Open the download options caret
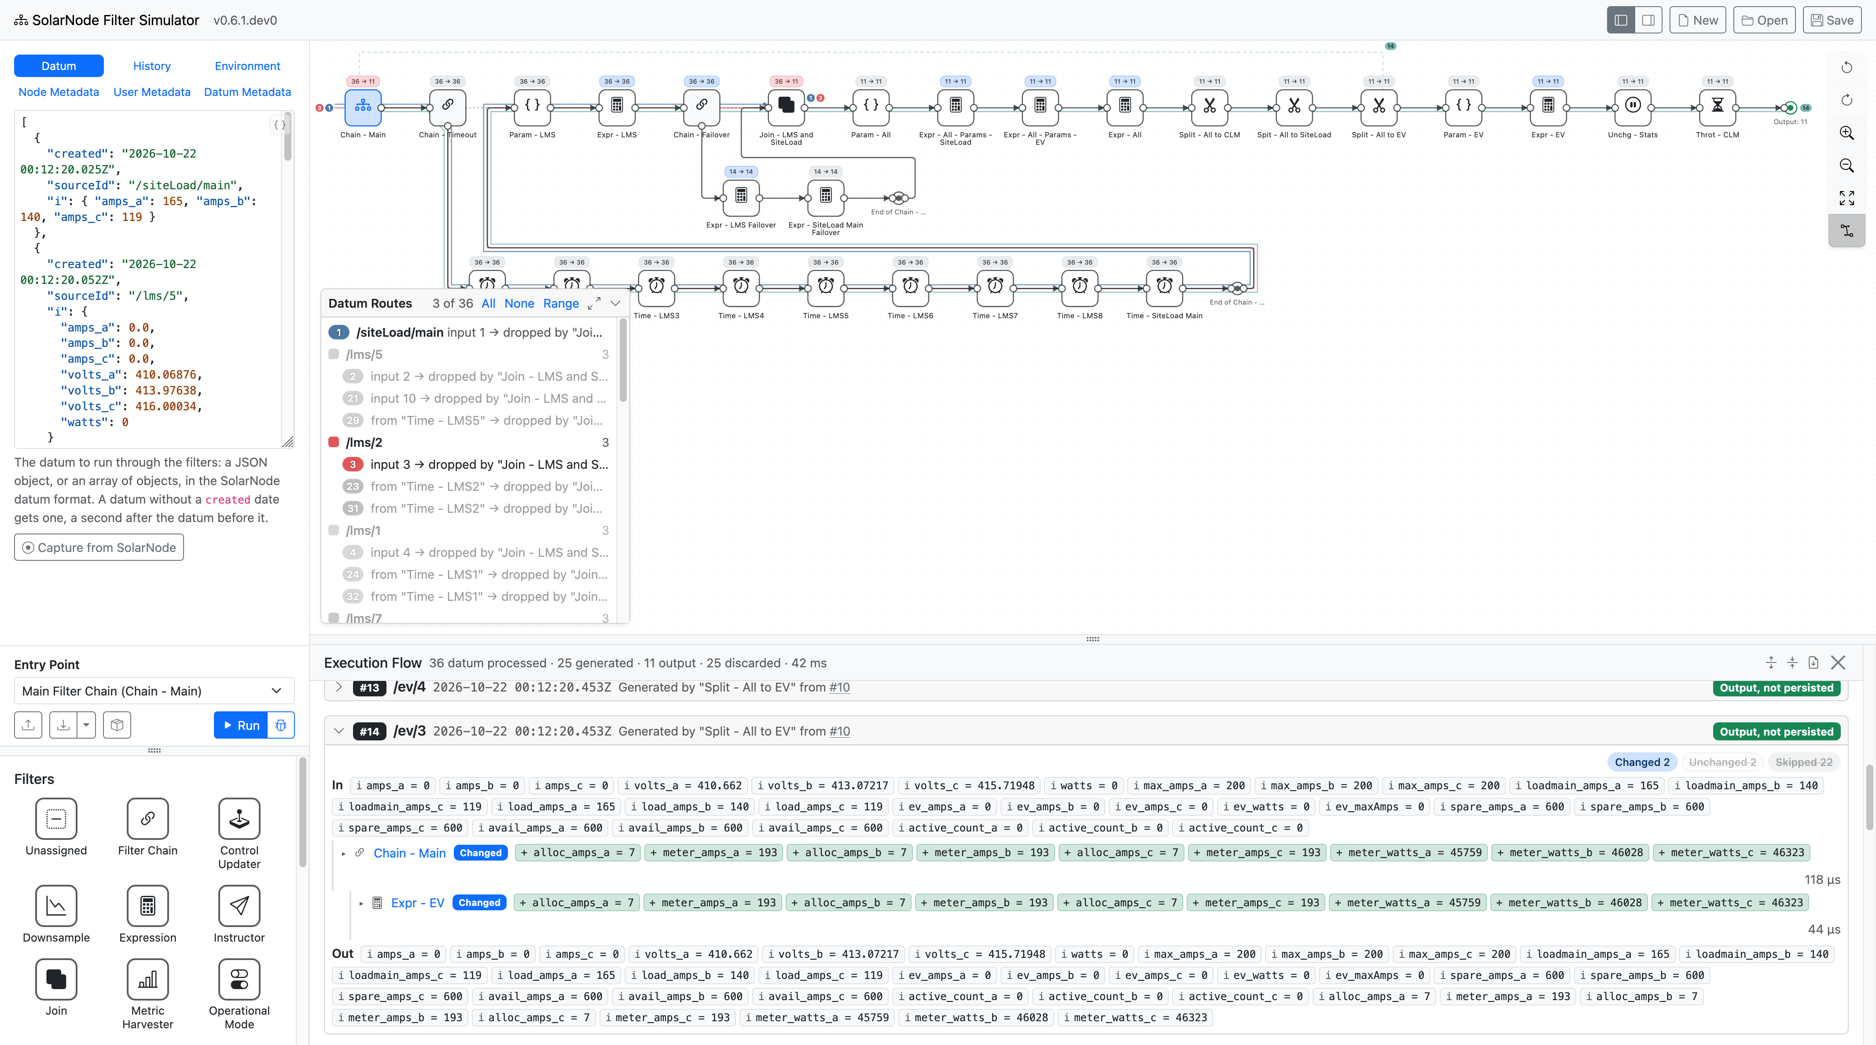1876x1045 pixels. tap(87, 725)
